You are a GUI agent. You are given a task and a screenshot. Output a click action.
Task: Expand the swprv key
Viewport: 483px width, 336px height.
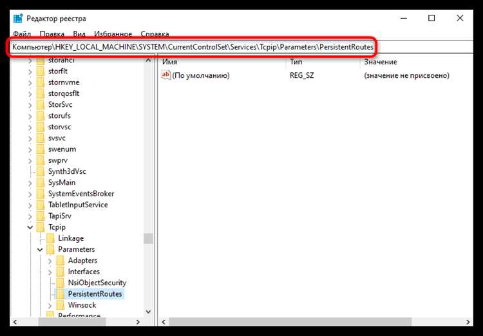click(x=30, y=161)
